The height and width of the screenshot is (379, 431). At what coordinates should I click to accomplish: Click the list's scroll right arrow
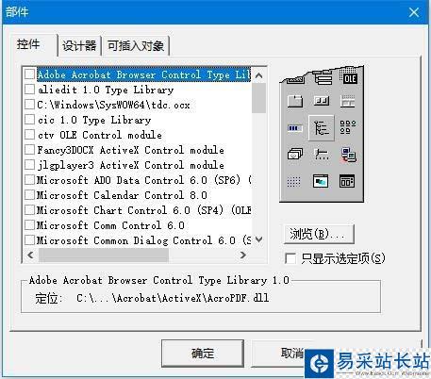click(242, 255)
